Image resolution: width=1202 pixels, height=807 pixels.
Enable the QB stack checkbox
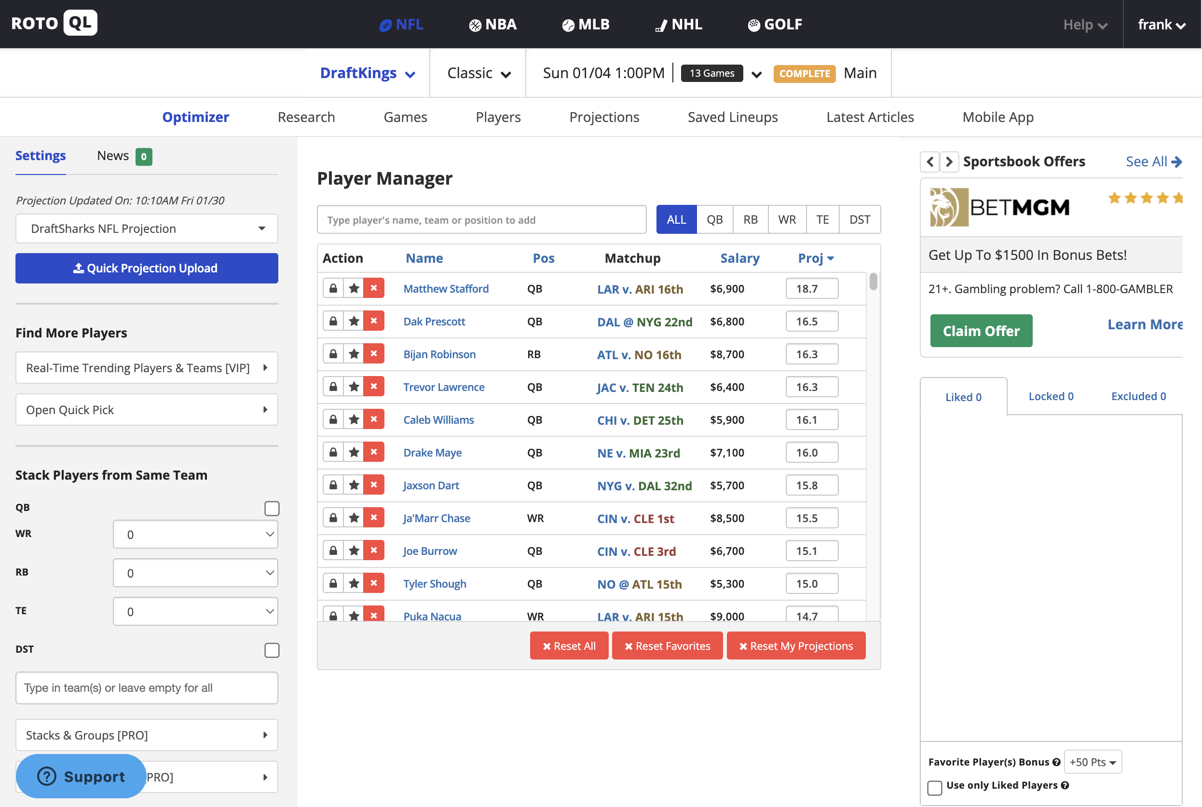pos(272,508)
